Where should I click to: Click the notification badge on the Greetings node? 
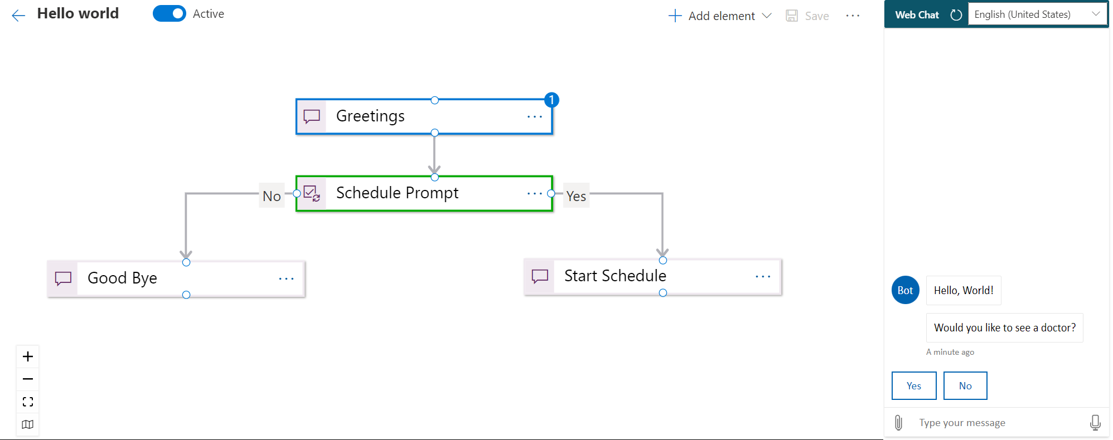click(551, 100)
